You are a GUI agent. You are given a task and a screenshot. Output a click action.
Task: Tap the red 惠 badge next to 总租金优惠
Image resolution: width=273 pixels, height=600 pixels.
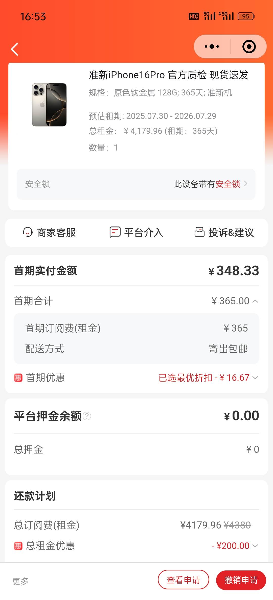point(18,546)
